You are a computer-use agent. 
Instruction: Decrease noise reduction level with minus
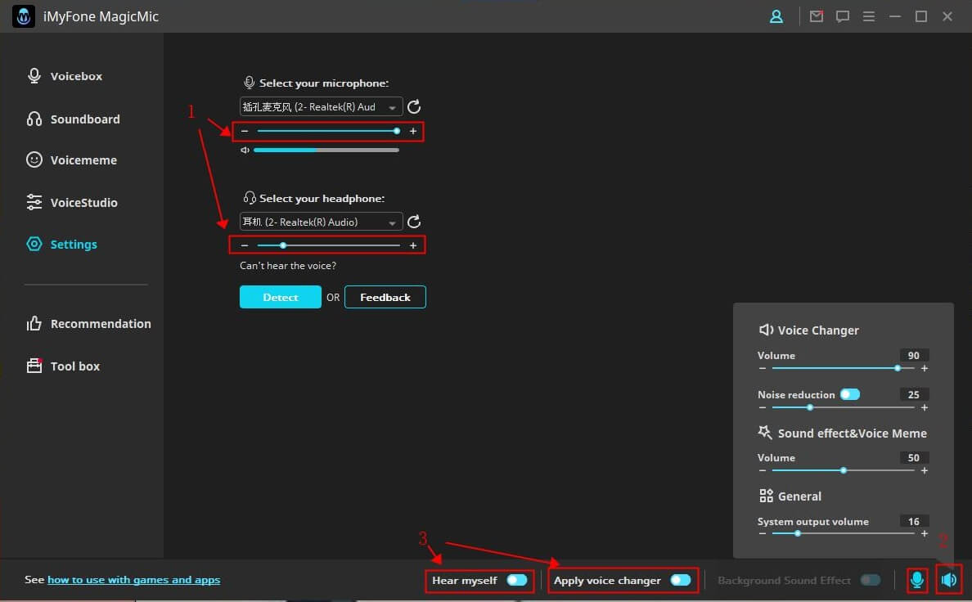(x=763, y=407)
